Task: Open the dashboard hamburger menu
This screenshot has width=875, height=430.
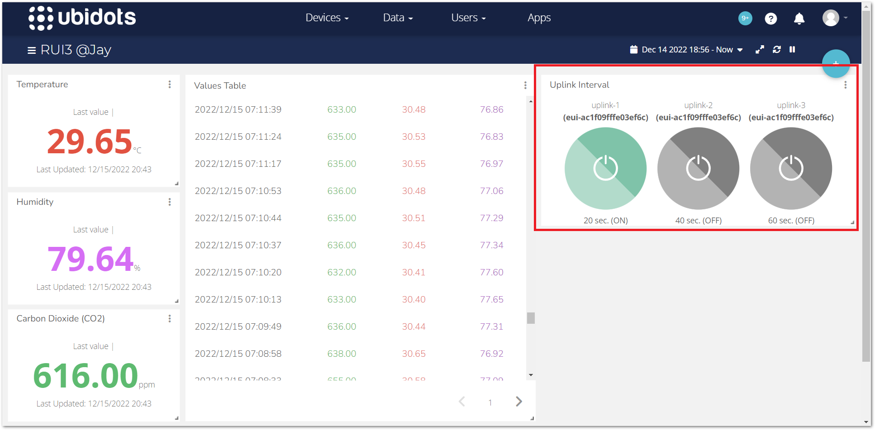Action: coord(32,50)
